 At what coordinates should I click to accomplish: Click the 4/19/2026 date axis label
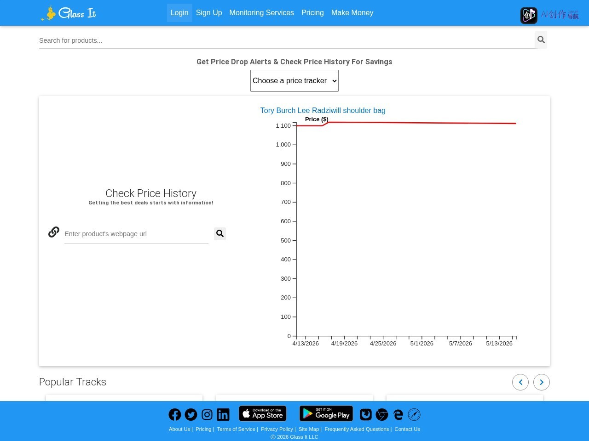[x=344, y=344]
